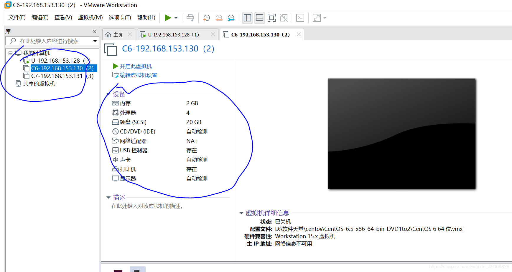Close the U-192.168.153.128 tab
512x272 pixels.
pos(213,34)
